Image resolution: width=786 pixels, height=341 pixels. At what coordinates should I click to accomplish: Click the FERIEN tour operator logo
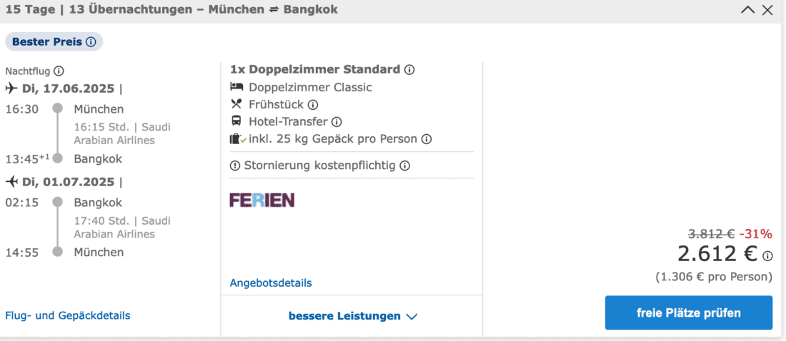262,200
